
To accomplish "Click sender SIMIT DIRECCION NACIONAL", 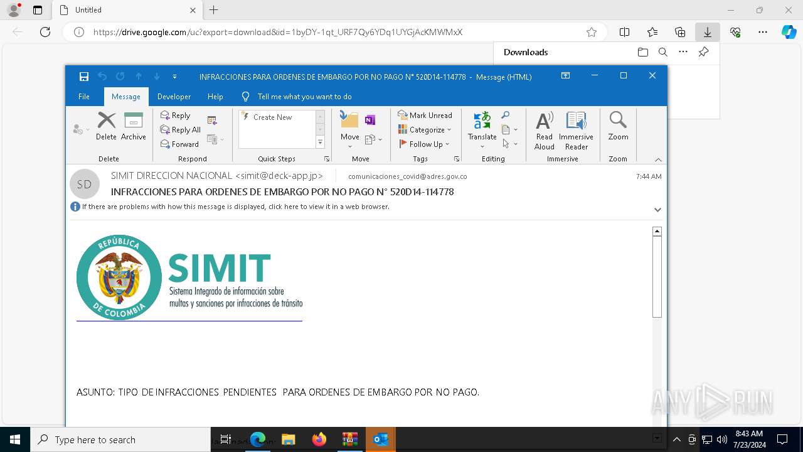I will click(x=216, y=176).
